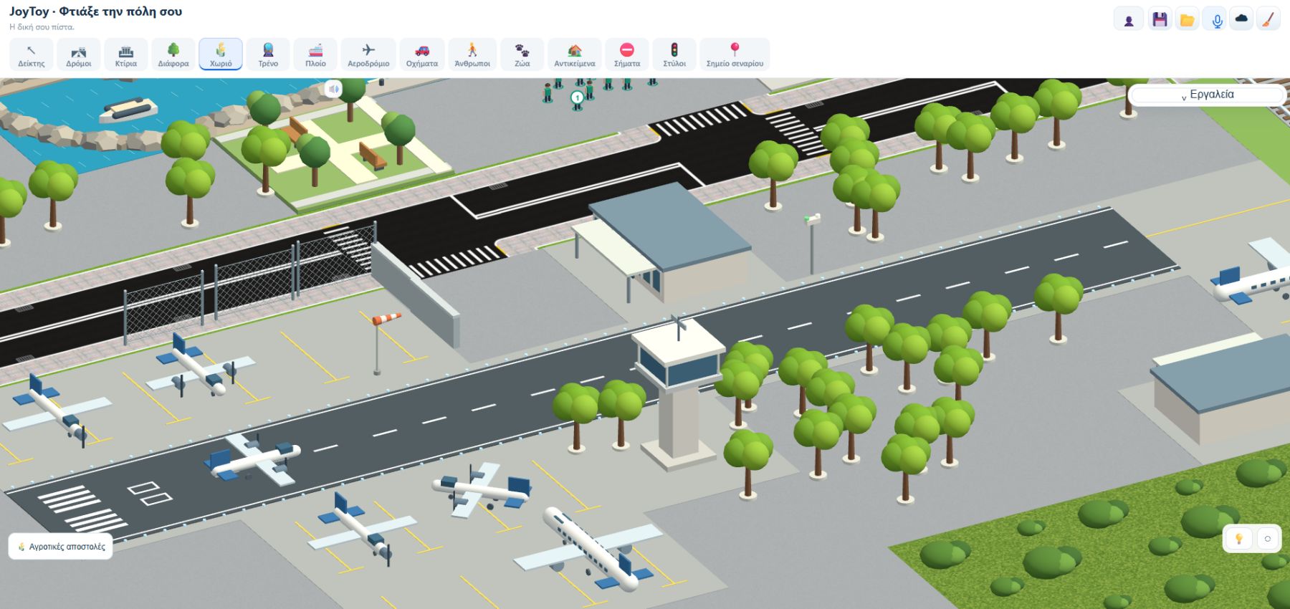1290x609 pixels.
Task: Open the Κτίρια buildings category
Action: (x=126, y=54)
